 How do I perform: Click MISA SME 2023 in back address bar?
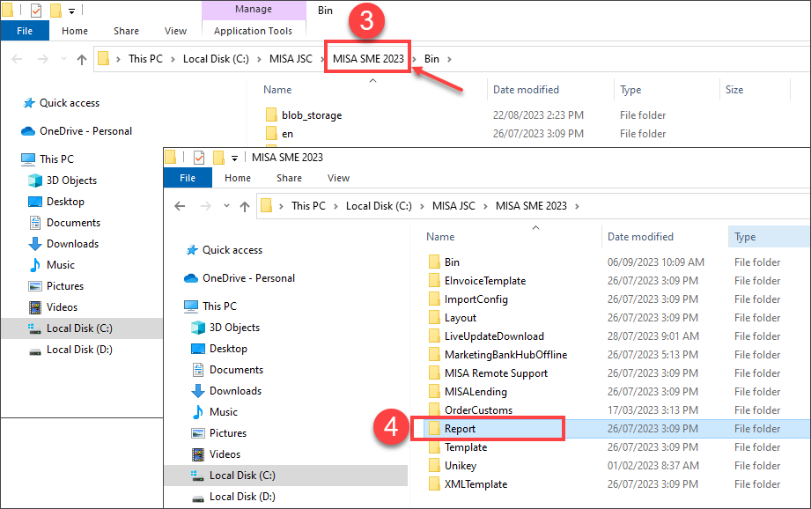click(368, 60)
